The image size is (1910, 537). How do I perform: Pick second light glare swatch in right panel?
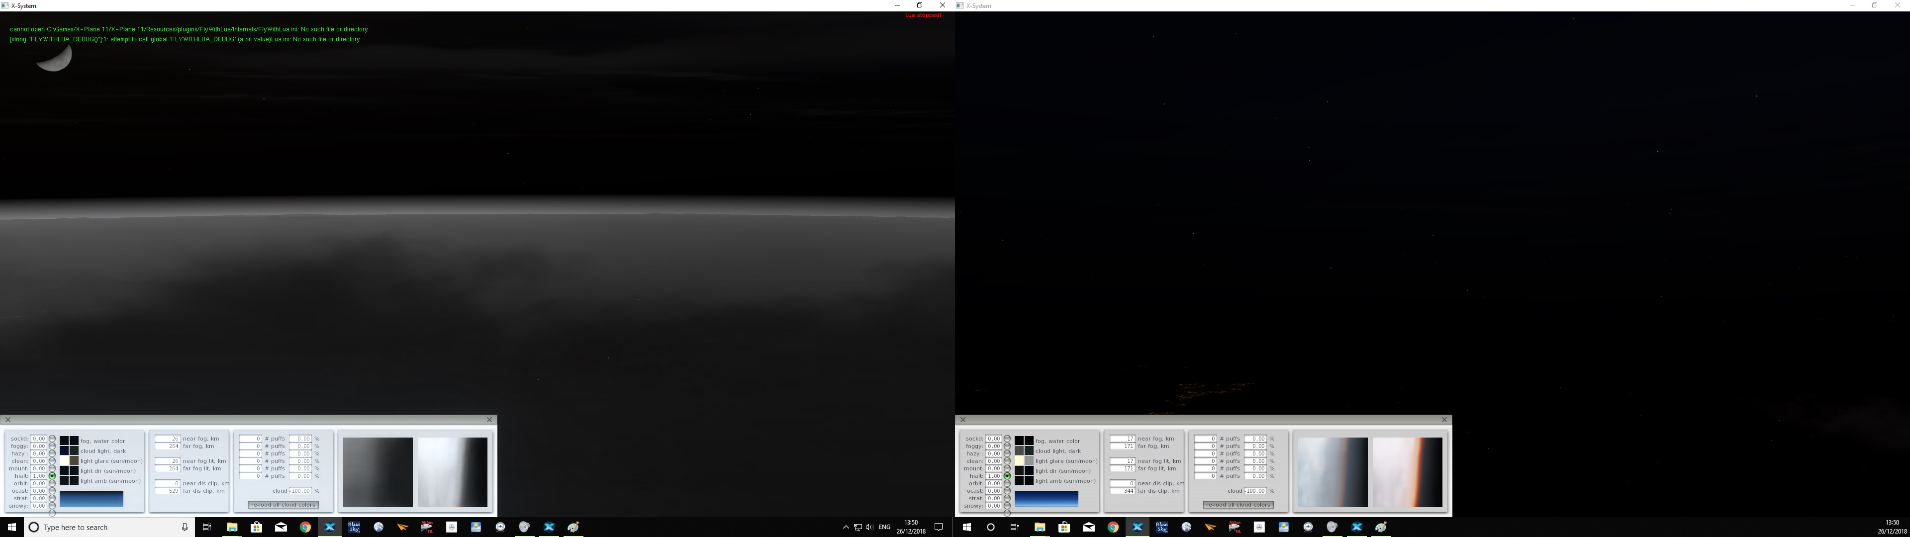[1029, 460]
